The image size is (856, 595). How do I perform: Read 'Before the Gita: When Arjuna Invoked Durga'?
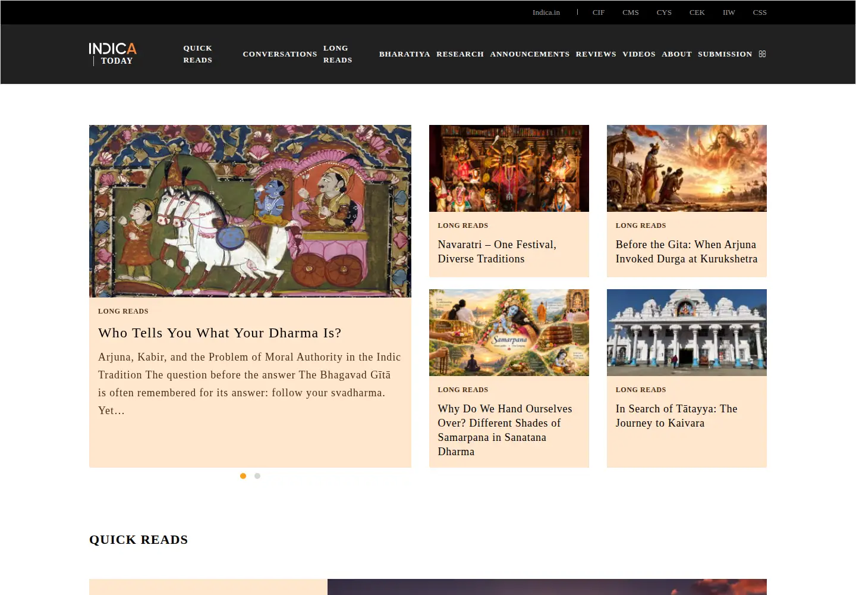[x=687, y=252]
